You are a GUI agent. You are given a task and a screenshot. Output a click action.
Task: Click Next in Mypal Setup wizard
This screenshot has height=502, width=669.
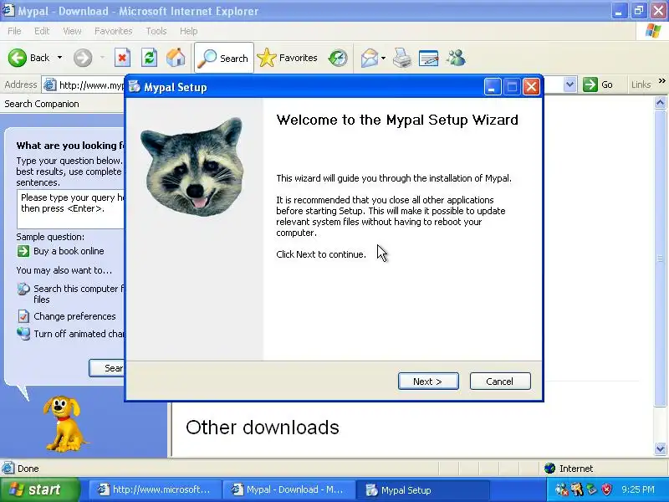428,382
